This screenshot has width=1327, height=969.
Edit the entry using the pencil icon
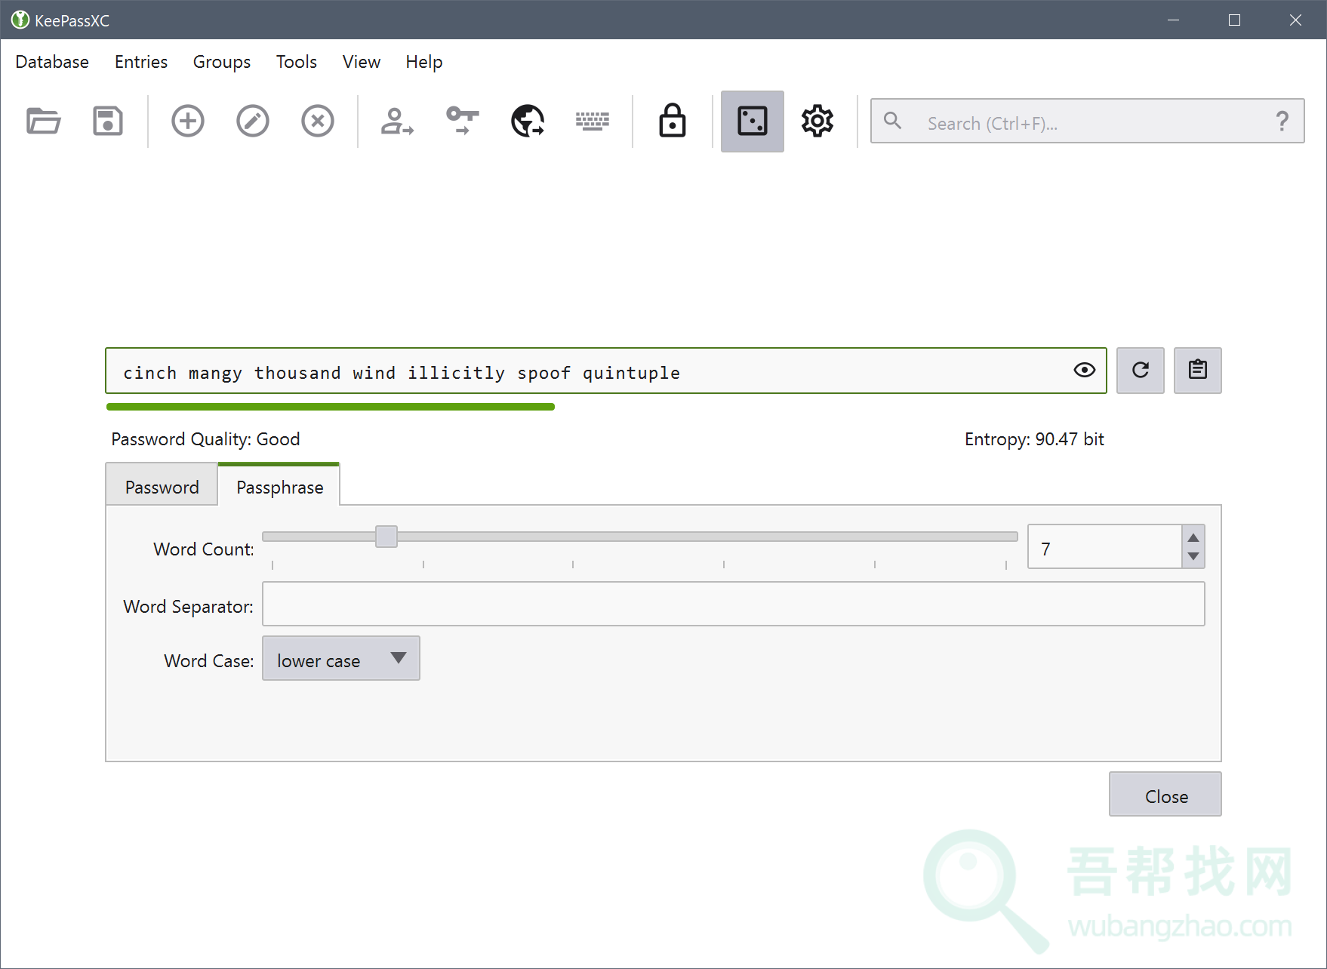click(253, 121)
